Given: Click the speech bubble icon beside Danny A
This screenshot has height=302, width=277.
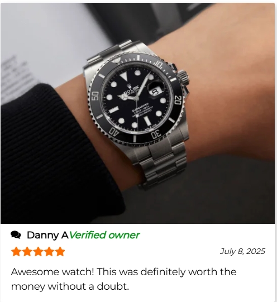Looking at the screenshot, I should click(x=16, y=235).
